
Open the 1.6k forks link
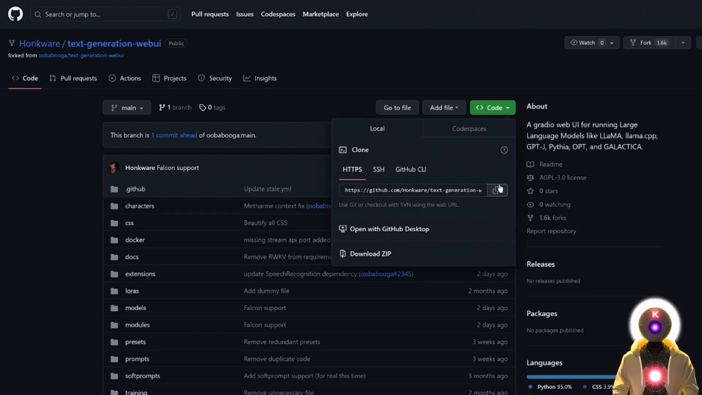pyautogui.click(x=553, y=217)
